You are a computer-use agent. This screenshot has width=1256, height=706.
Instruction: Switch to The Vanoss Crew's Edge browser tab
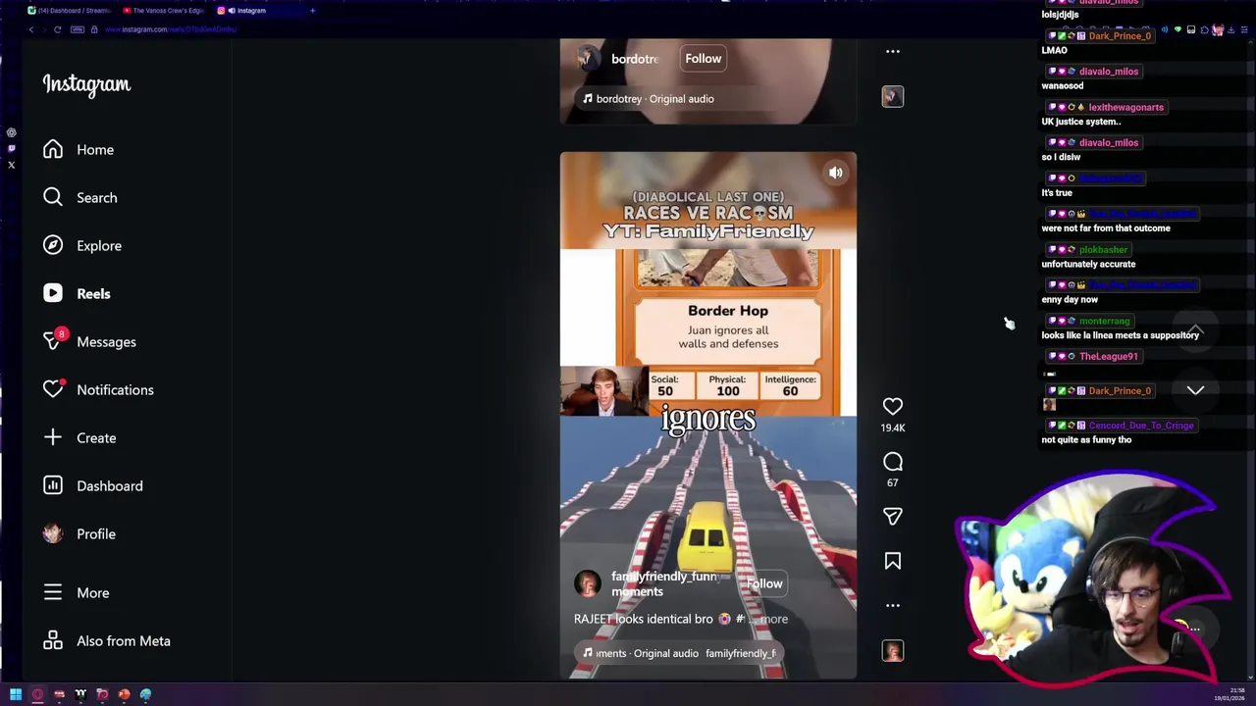click(163, 11)
